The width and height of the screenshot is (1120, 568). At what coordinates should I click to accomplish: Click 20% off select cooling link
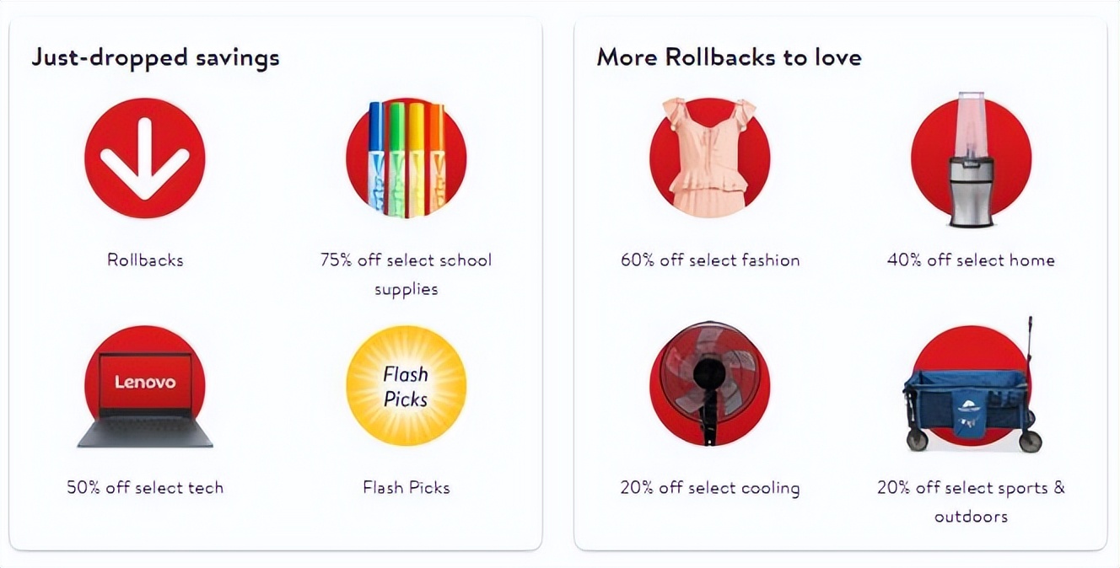pos(709,488)
